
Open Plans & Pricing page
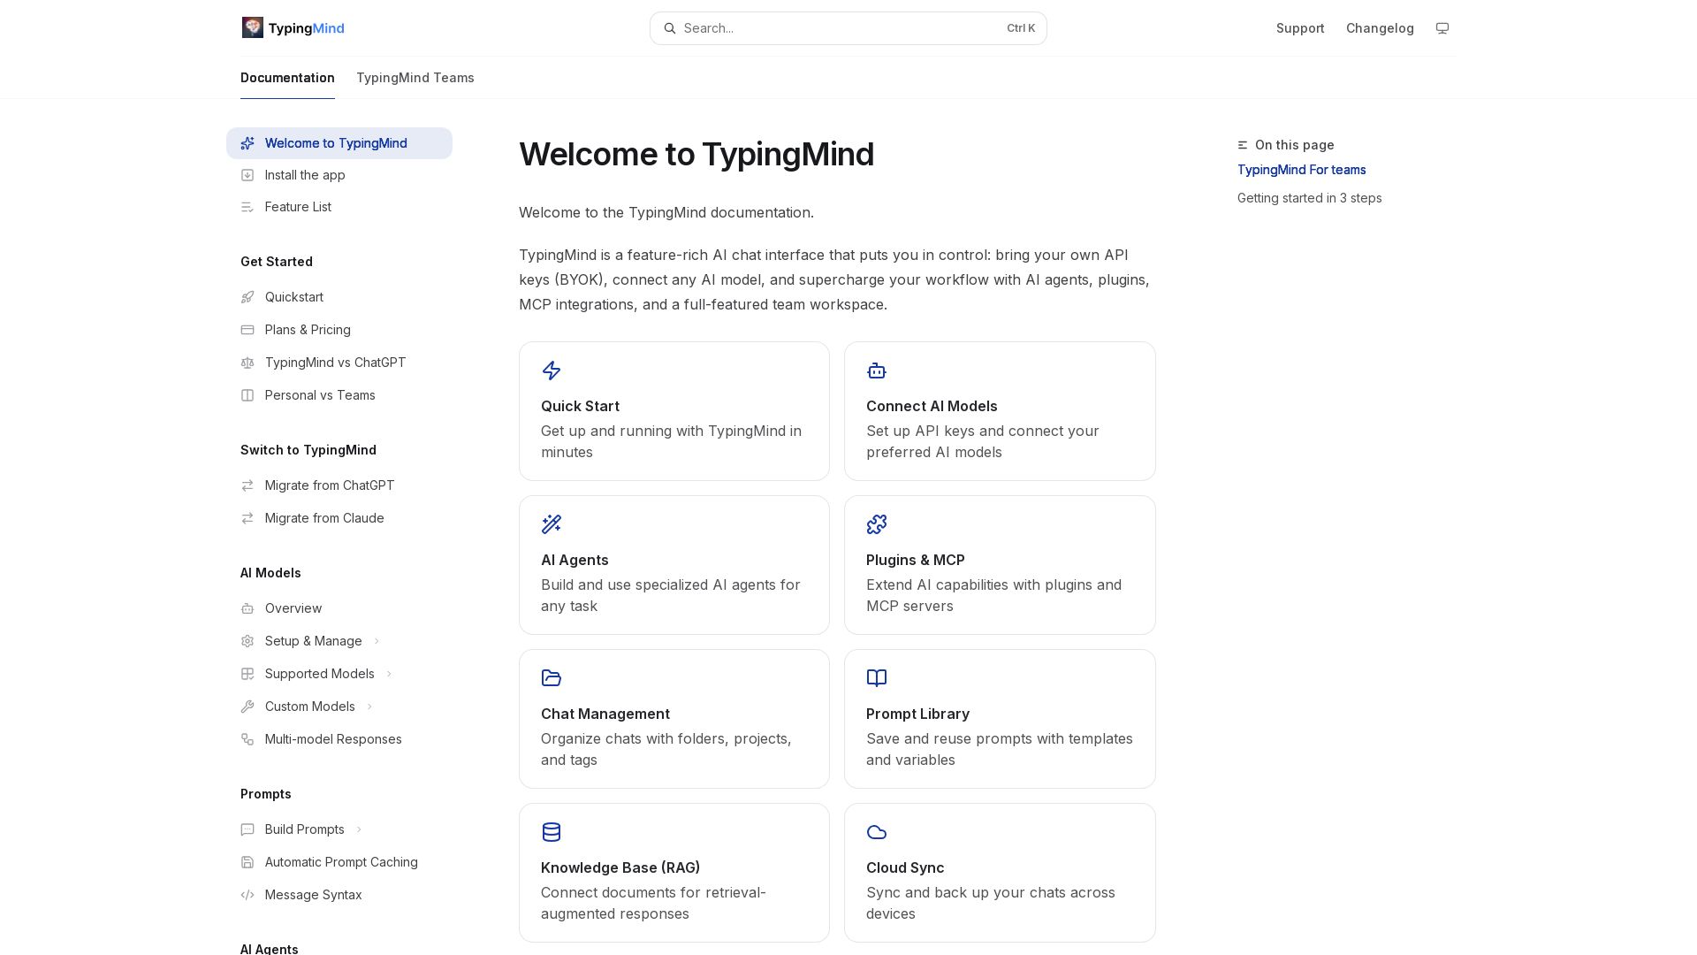[339, 330]
